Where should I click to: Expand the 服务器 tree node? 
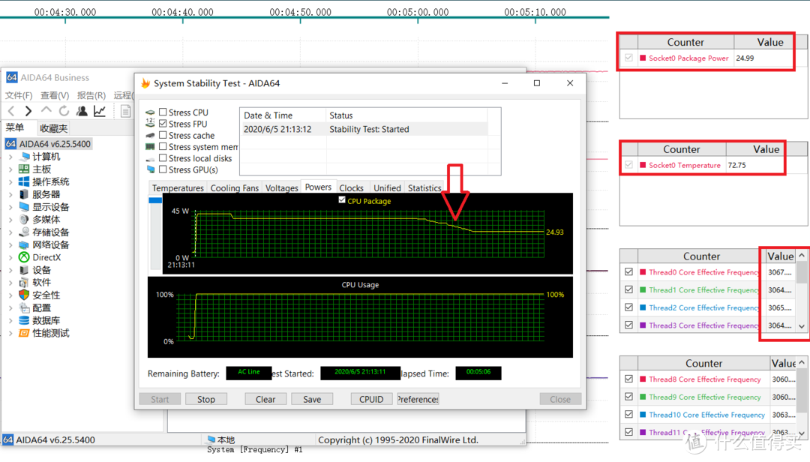click(x=10, y=194)
